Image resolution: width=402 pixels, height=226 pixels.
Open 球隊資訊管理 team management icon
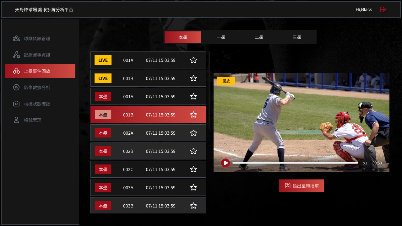[16, 39]
